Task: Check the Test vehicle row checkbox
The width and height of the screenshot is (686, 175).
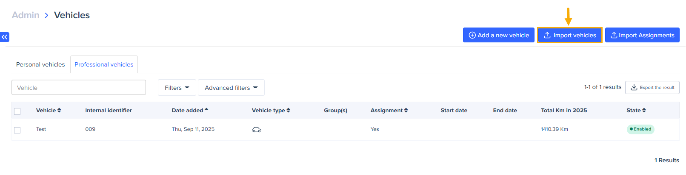Action: click(17, 130)
